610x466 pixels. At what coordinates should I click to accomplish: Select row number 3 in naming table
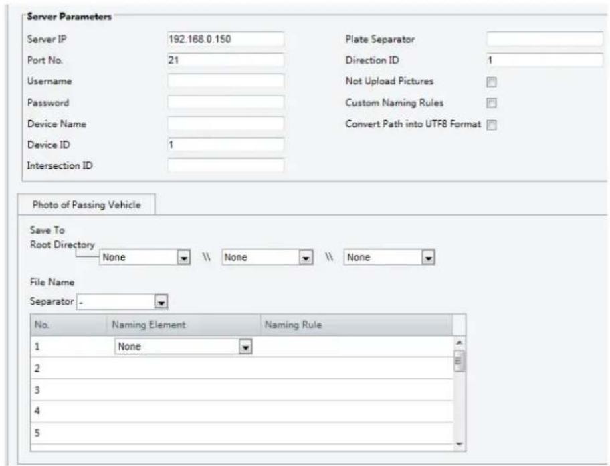(x=242, y=390)
